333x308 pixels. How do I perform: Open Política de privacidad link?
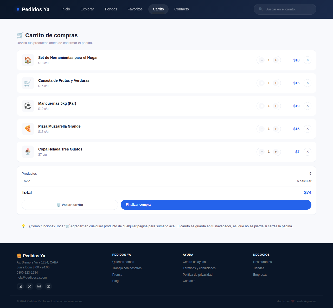(x=198, y=275)
